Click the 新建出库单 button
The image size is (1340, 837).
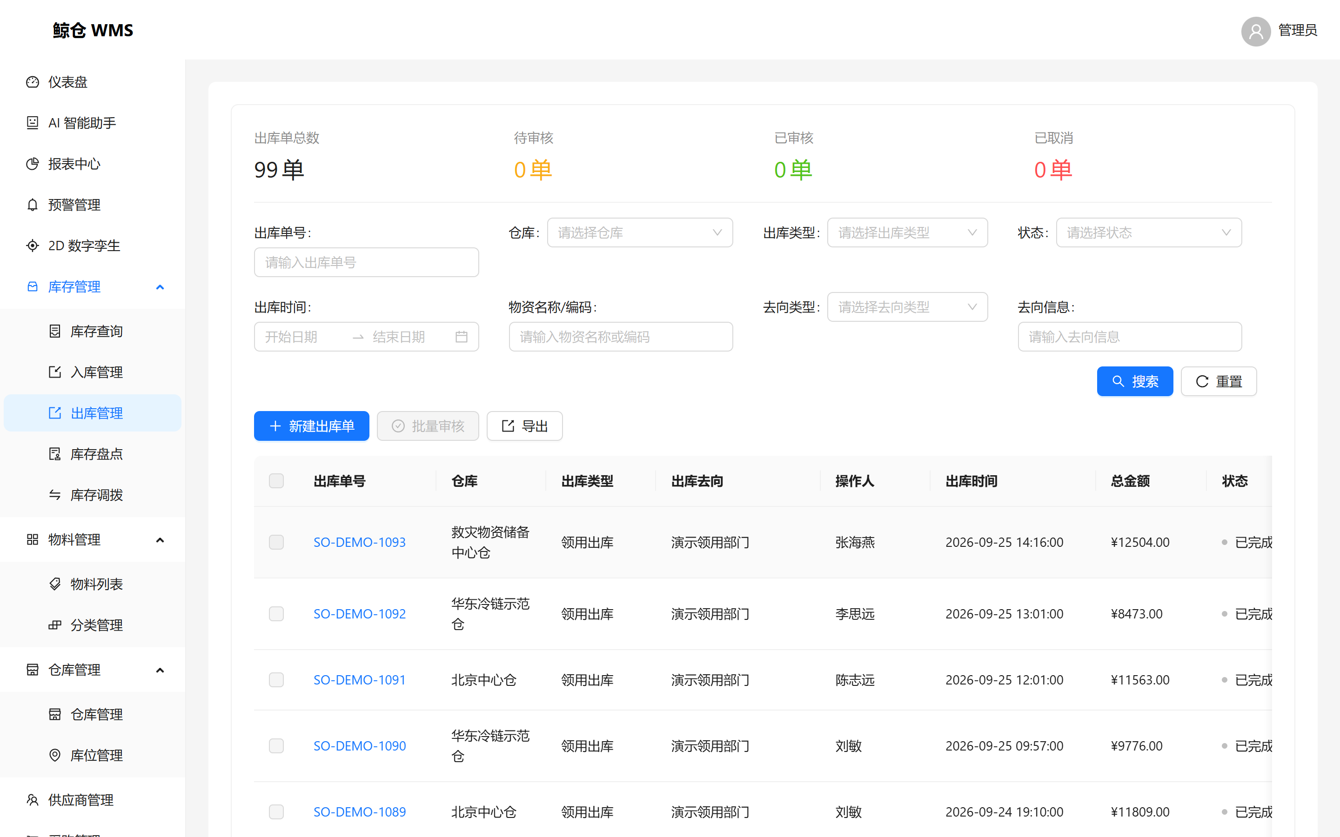point(312,425)
